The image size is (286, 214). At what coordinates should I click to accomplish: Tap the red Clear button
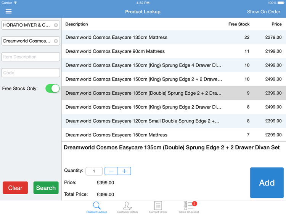point(15,188)
